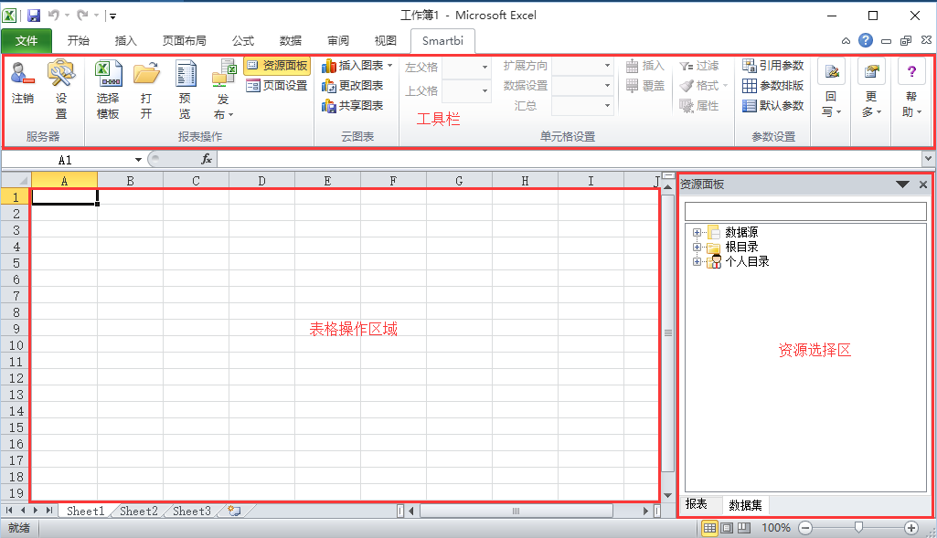Switch to the 开始 ribbon tab
This screenshot has width=937, height=538.
click(79, 40)
